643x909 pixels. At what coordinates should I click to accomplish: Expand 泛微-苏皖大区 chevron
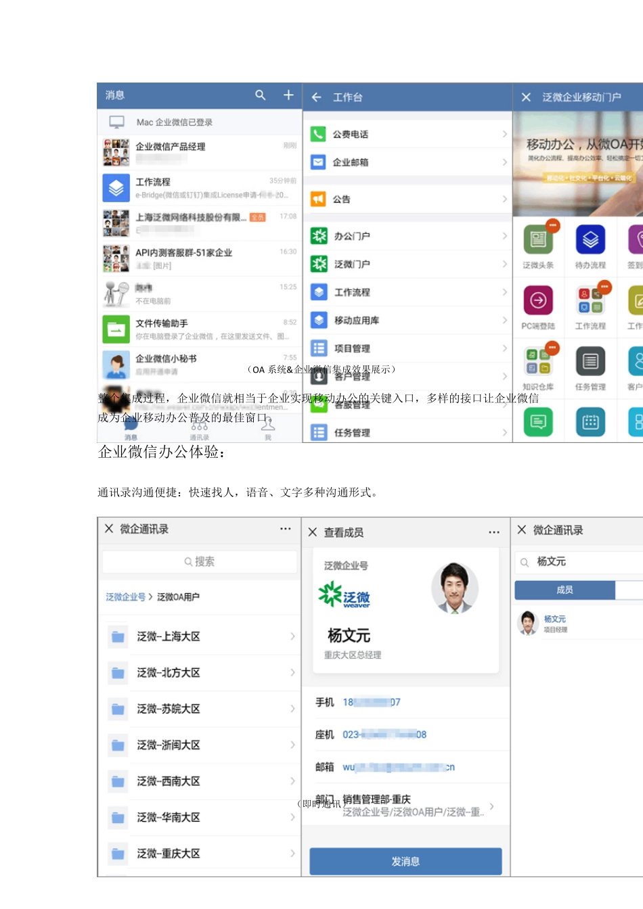point(292,709)
